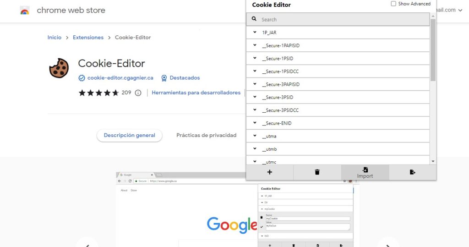Select the Descripción general tab
The height and width of the screenshot is (247, 469).
130,135
